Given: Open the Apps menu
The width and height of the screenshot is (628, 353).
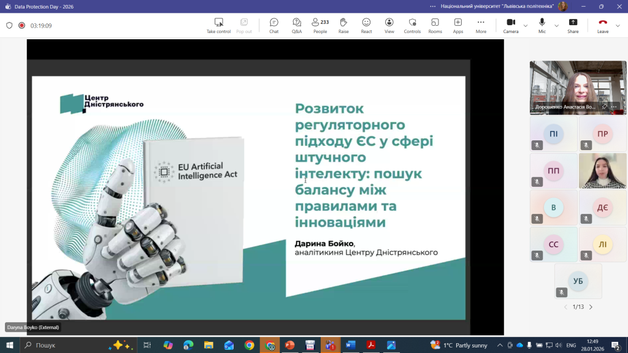Looking at the screenshot, I should [458, 25].
